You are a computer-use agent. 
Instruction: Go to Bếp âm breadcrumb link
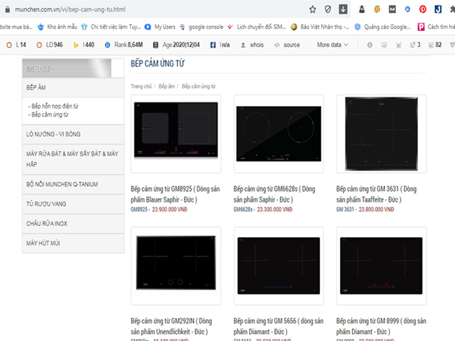[167, 86]
